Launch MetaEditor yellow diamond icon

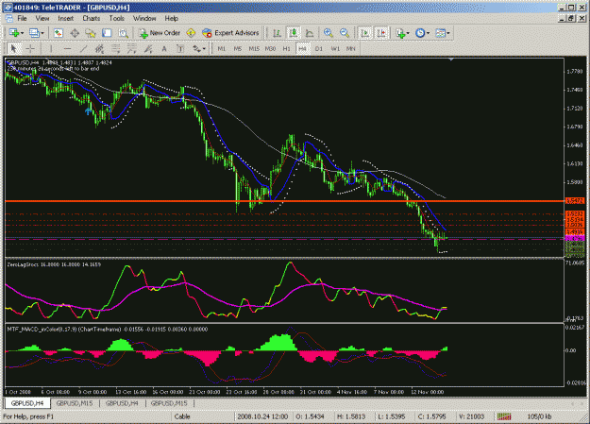tap(191, 33)
